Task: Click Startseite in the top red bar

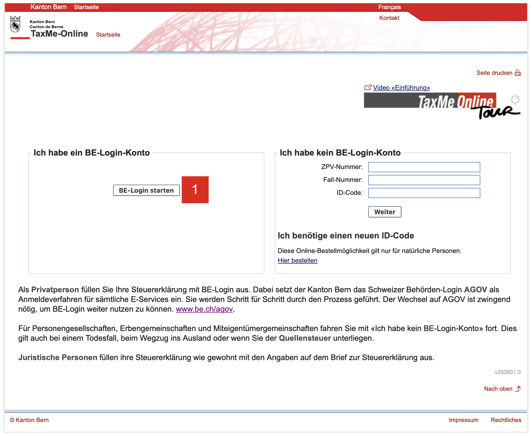Action: coord(86,7)
